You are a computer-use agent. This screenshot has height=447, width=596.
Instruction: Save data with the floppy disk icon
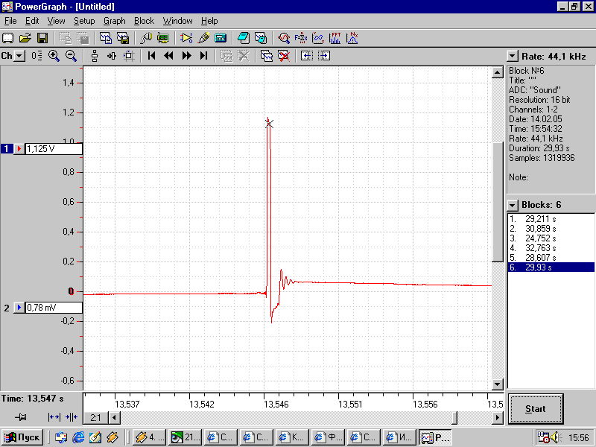42,38
